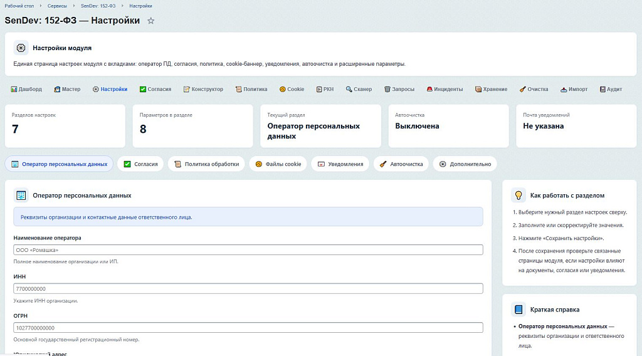Open the Мастер wizard page
Image resolution: width=642 pixels, height=356 pixels.
click(x=66, y=89)
